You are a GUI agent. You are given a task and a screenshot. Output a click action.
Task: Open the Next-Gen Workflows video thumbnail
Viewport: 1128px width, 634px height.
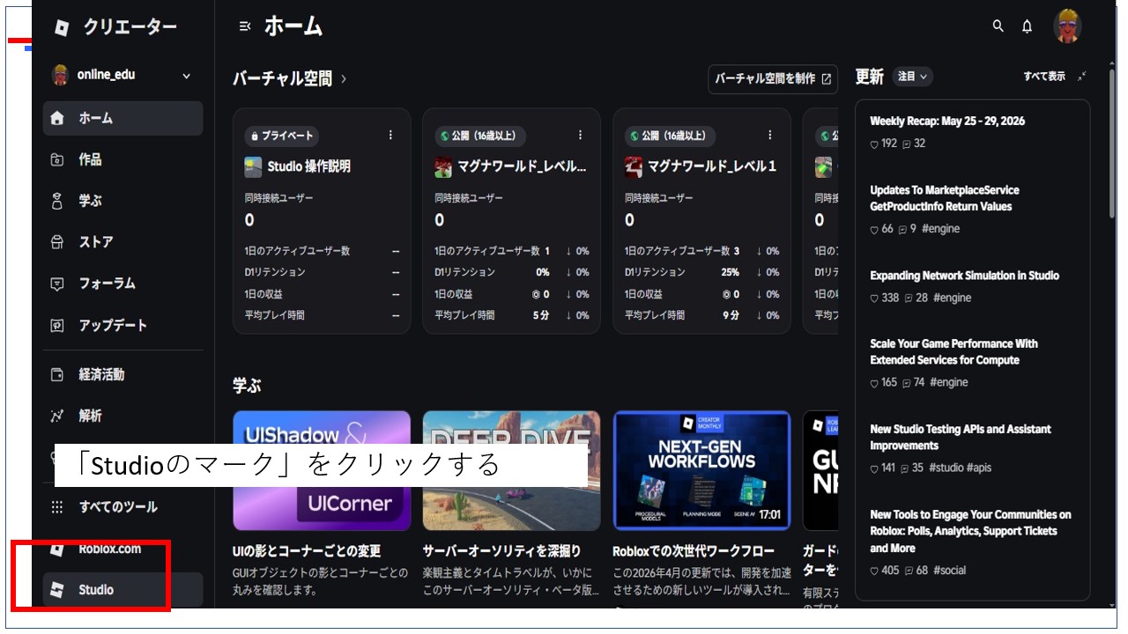pos(701,470)
